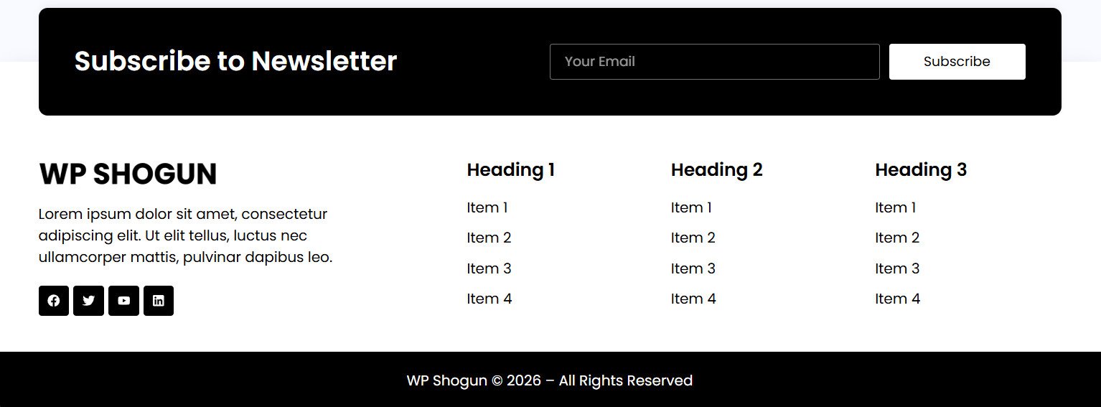The width and height of the screenshot is (1101, 407).
Task: Click the copyright text in footer bar
Action: [x=550, y=380]
